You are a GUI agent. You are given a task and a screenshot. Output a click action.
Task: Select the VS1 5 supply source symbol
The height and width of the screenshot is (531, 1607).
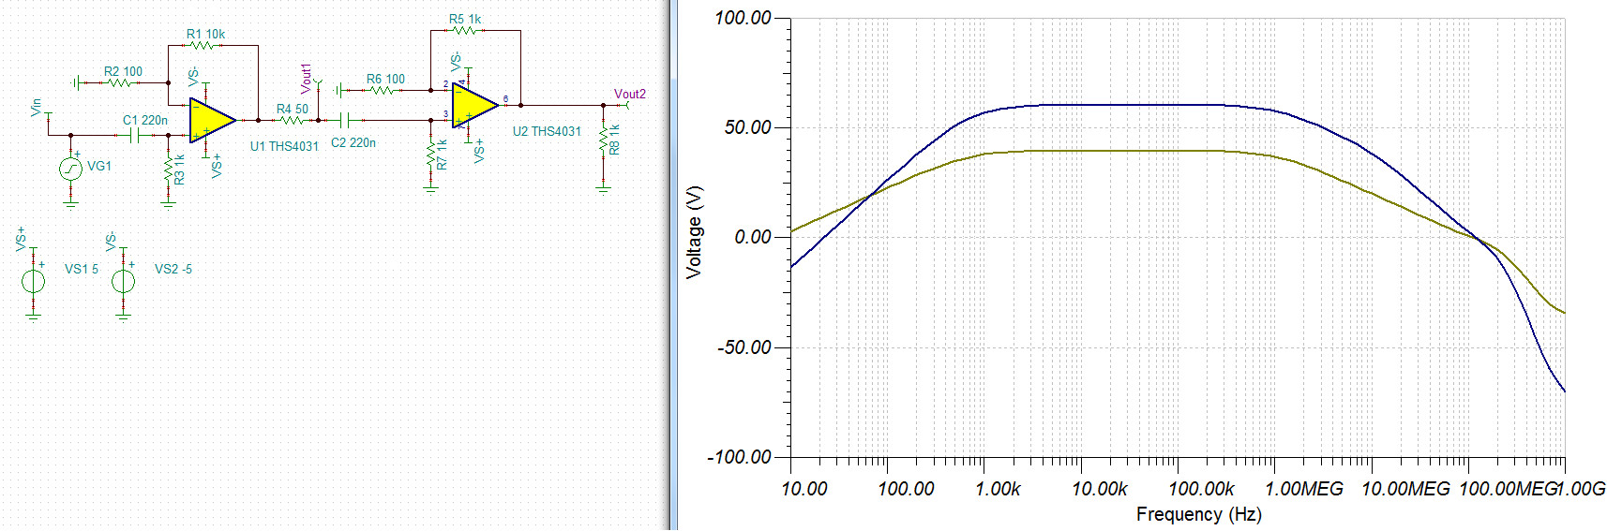[x=34, y=280]
